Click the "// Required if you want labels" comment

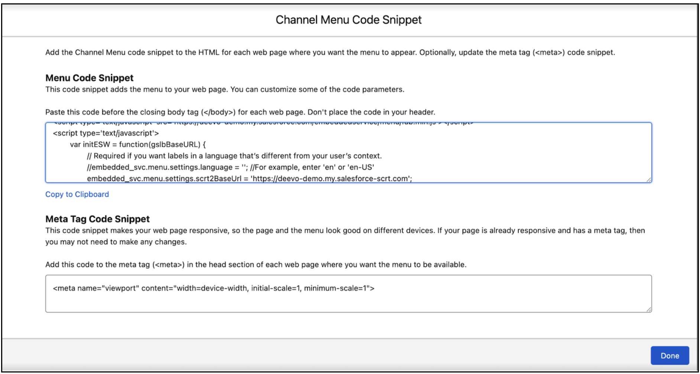234,156
